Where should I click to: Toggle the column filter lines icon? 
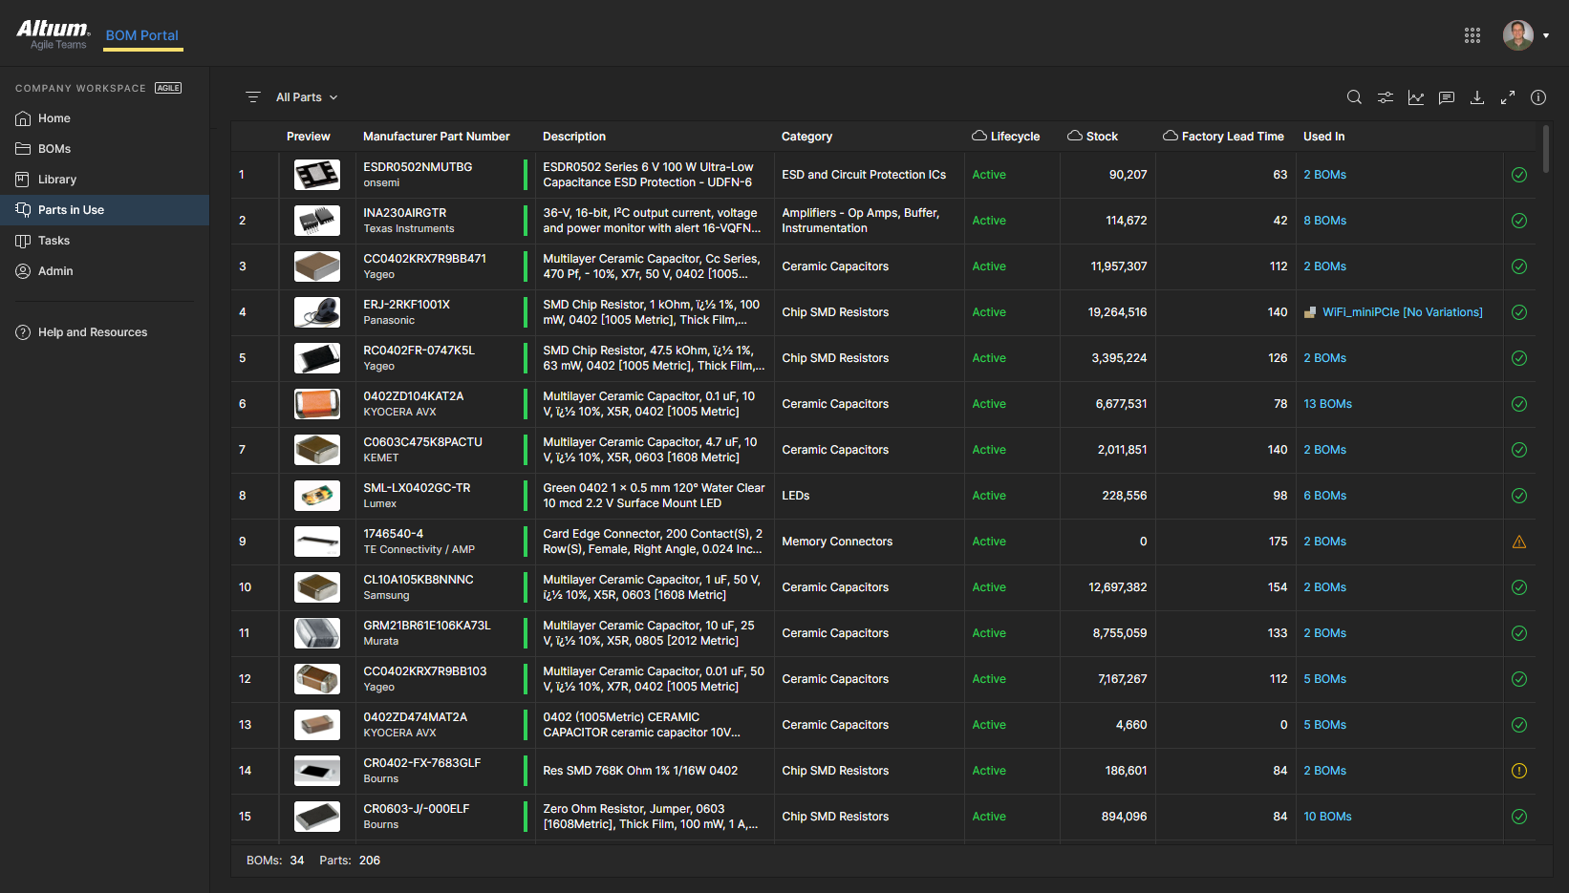253,97
